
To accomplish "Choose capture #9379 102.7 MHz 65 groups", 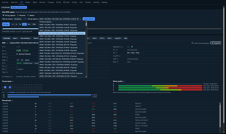I will coord(62,27).
